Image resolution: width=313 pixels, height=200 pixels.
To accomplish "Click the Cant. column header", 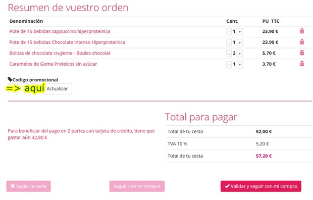I will click(x=232, y=21).
